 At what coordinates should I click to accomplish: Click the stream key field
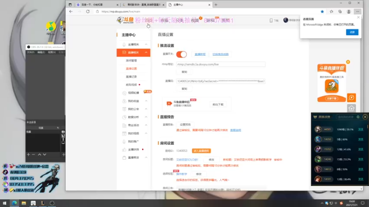click(221, 81)
